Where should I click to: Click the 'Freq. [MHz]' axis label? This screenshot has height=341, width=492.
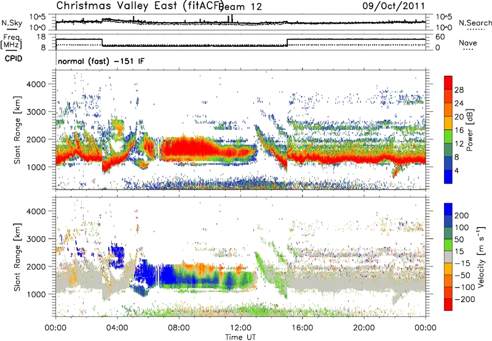pos(11,41)
